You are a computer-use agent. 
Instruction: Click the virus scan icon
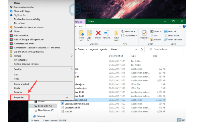pyautogui.click(x=11, y=27)
